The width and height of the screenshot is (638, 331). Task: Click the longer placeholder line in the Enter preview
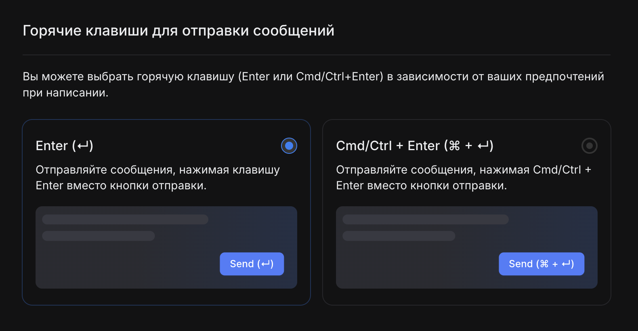coord(125,220)
